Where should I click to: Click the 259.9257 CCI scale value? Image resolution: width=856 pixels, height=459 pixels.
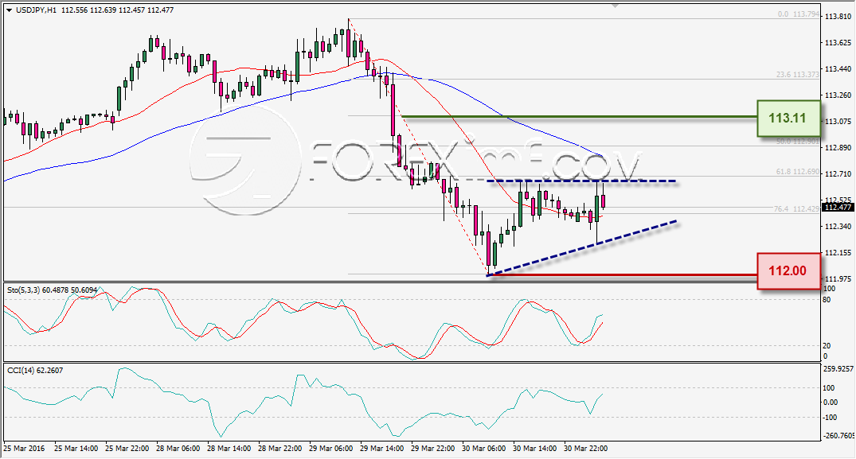(838, 369)
